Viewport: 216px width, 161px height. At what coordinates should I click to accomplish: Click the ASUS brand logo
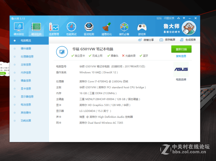tap(181, 69)
